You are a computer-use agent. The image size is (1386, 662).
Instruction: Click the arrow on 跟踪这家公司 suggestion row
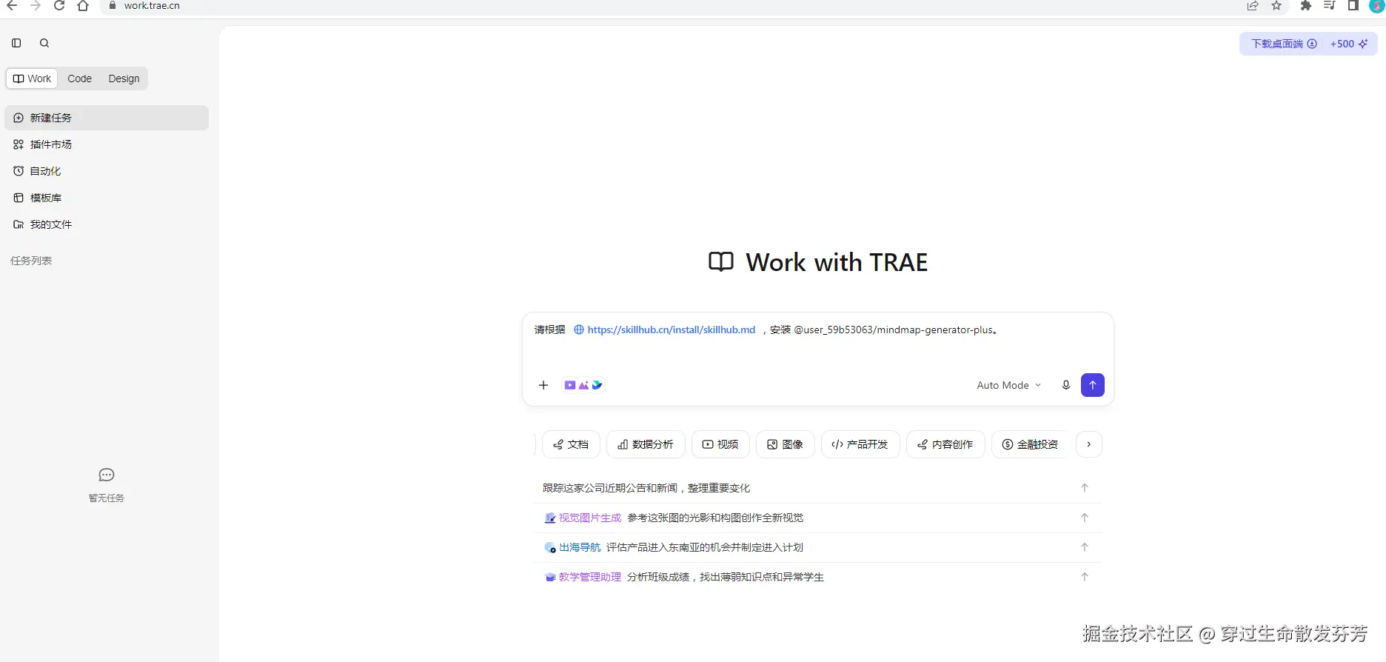point(1085,488)
